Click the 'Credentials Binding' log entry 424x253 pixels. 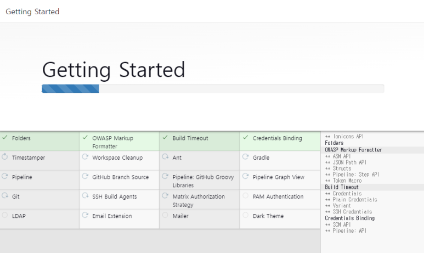pos(349,218)
